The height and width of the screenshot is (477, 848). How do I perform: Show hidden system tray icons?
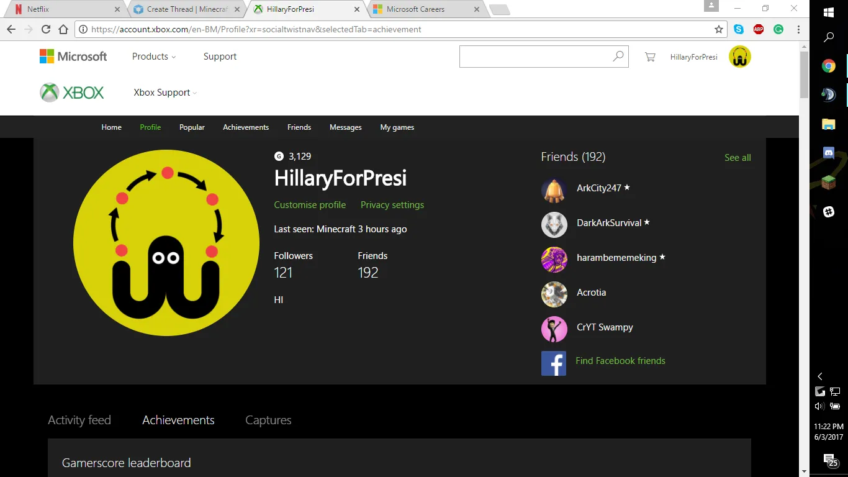tap(820, 376)
